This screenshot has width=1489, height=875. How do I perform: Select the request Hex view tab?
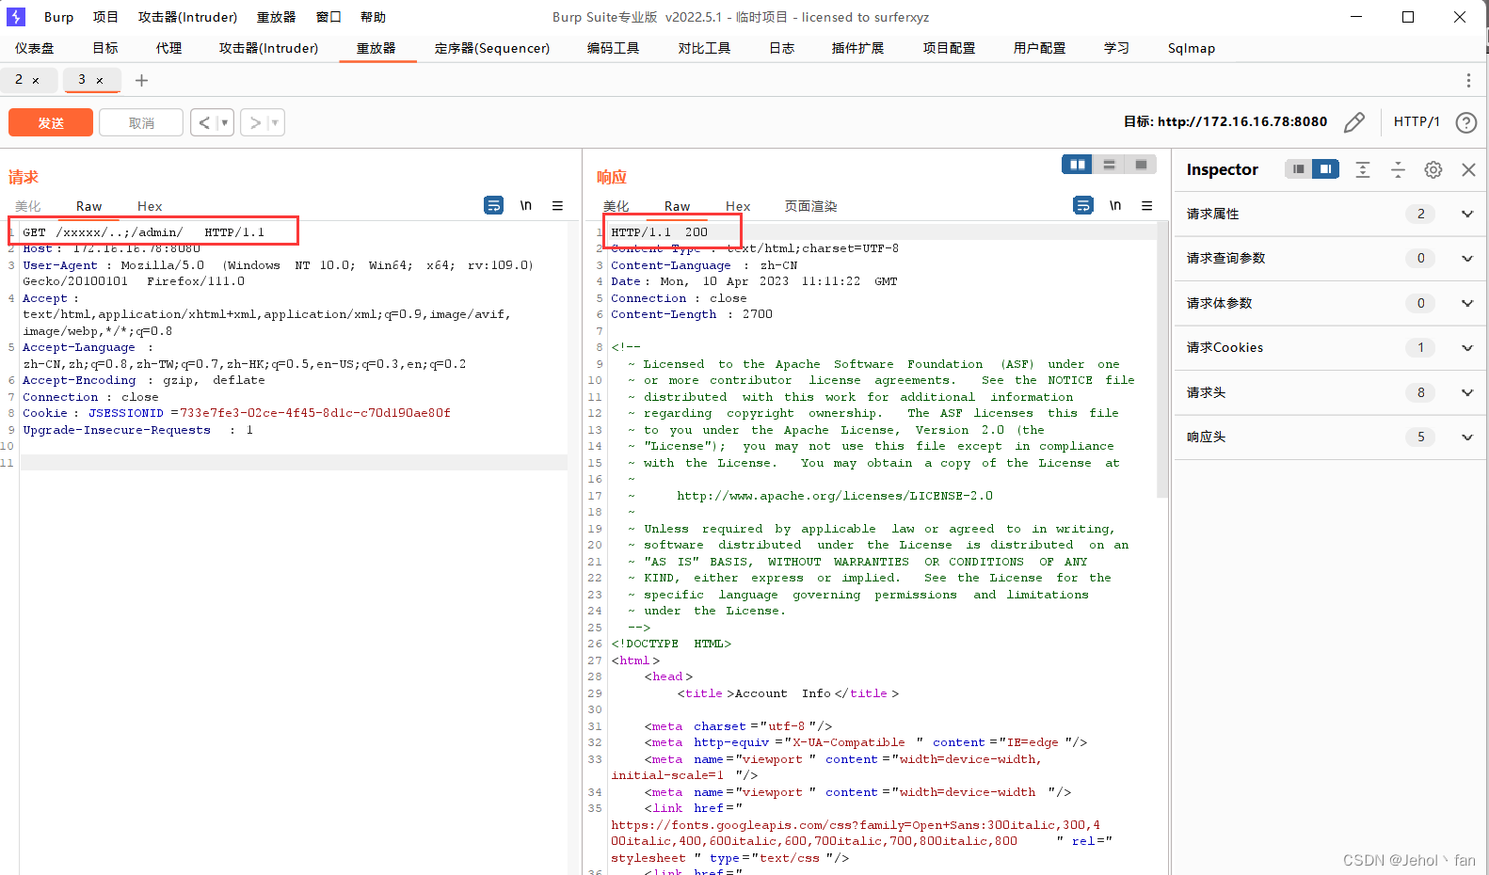[150, 206]
